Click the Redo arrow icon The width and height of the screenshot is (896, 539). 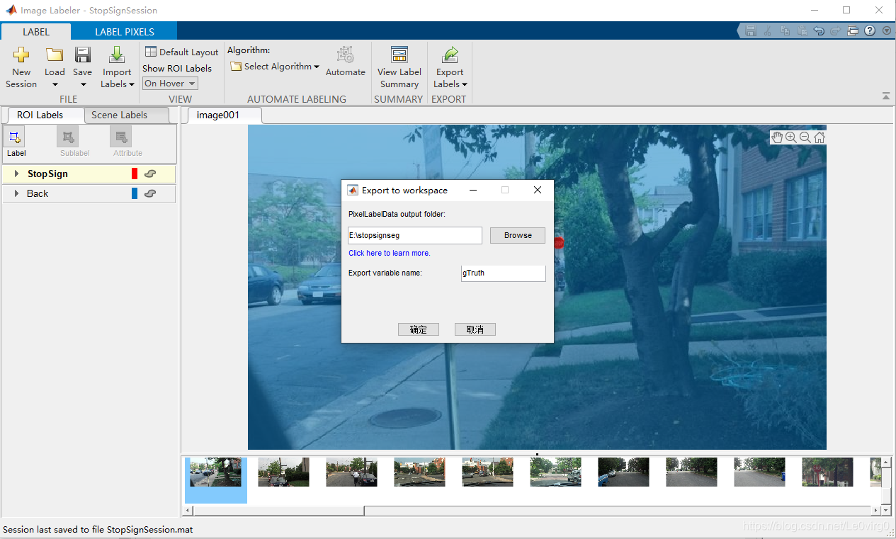(x=836, y=31)
